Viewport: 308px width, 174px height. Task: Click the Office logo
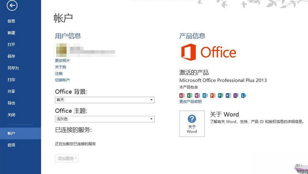208,52
